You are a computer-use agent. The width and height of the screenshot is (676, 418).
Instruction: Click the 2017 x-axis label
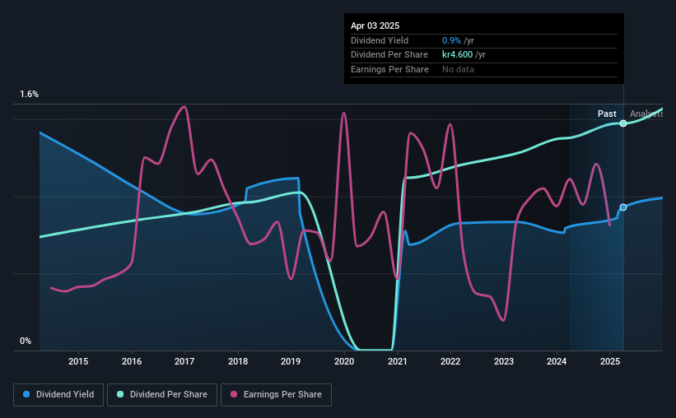pyautogui.click(x=184, y=361)
